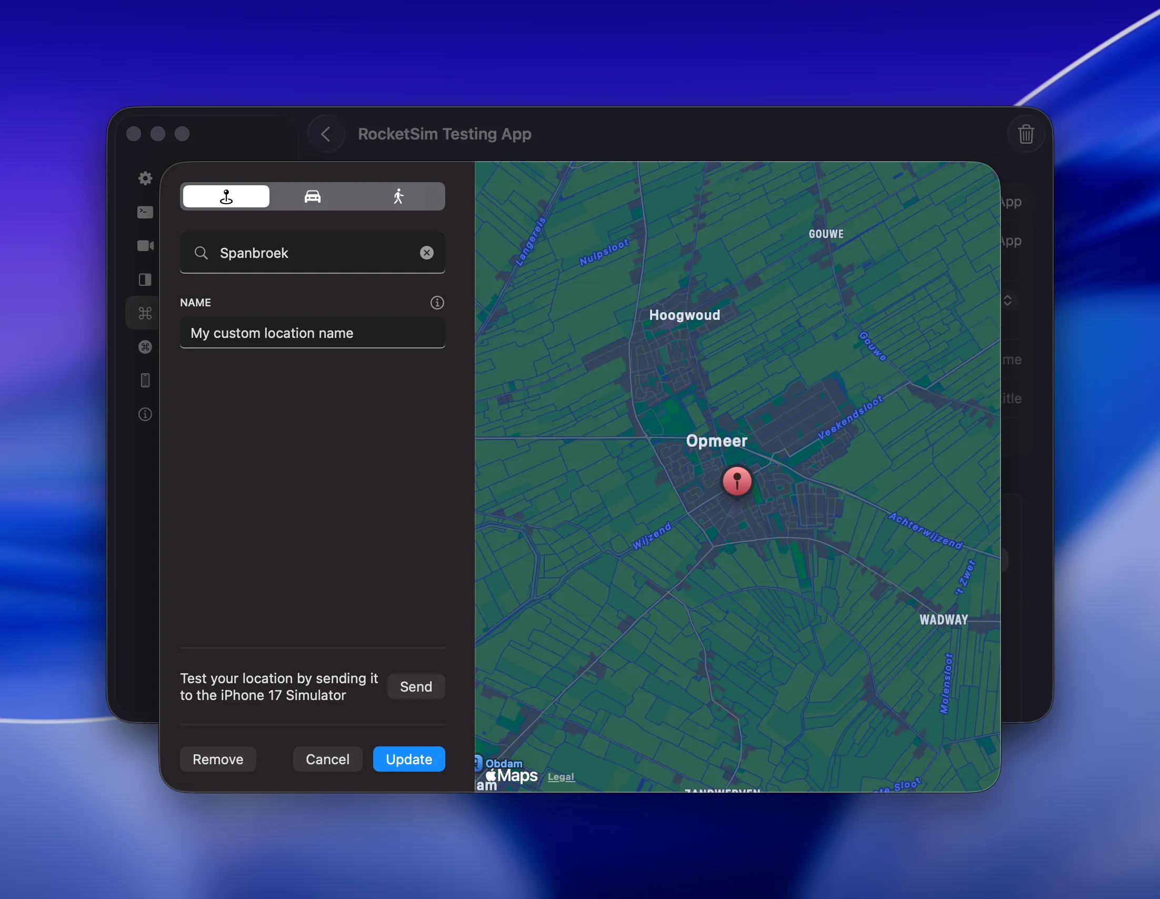Click the Hoogwoud label on the map

tap(685, 315)
